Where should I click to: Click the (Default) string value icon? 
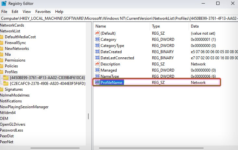[97, 33]
